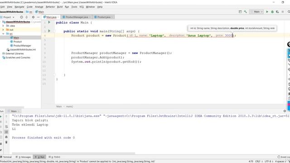The width and height of the screenshot is (290, 163).
Task: Collapse the classesWithAttributes project root node
Action: [x=1, y=22]
